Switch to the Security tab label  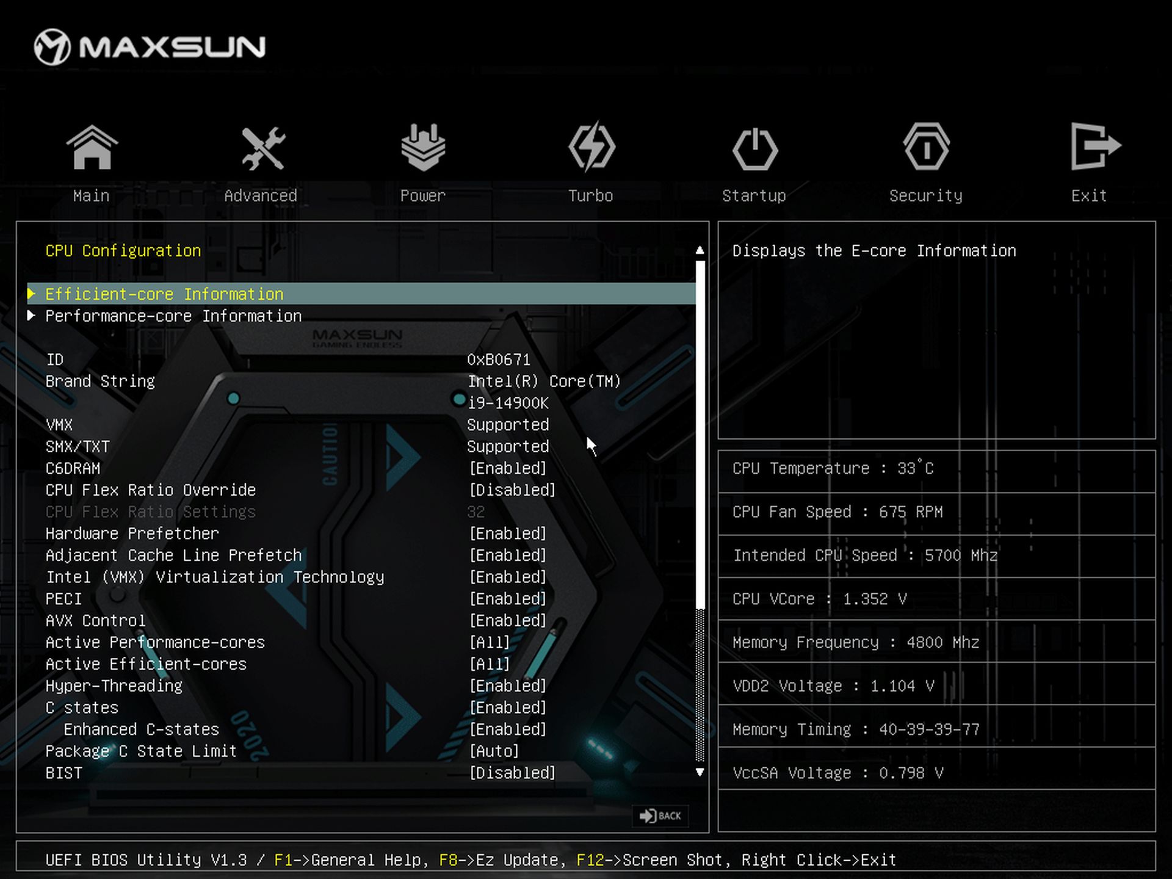click(926, 196)
